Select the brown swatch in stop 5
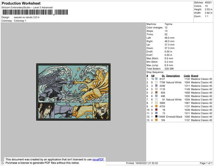Screen dimensions: 214x166 click(x=156, y=93)
